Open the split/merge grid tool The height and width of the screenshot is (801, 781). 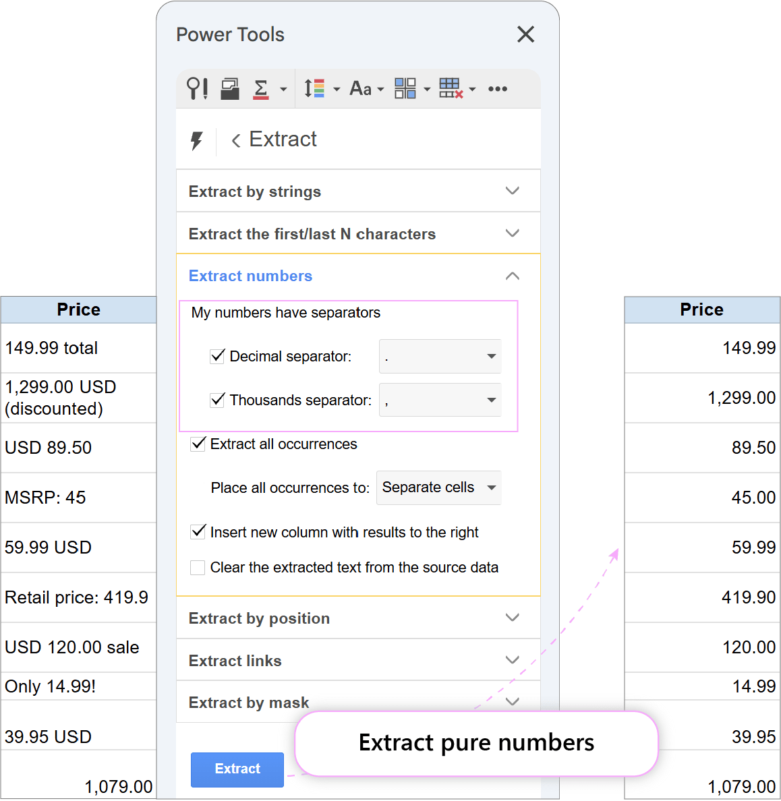coord(405,88)
